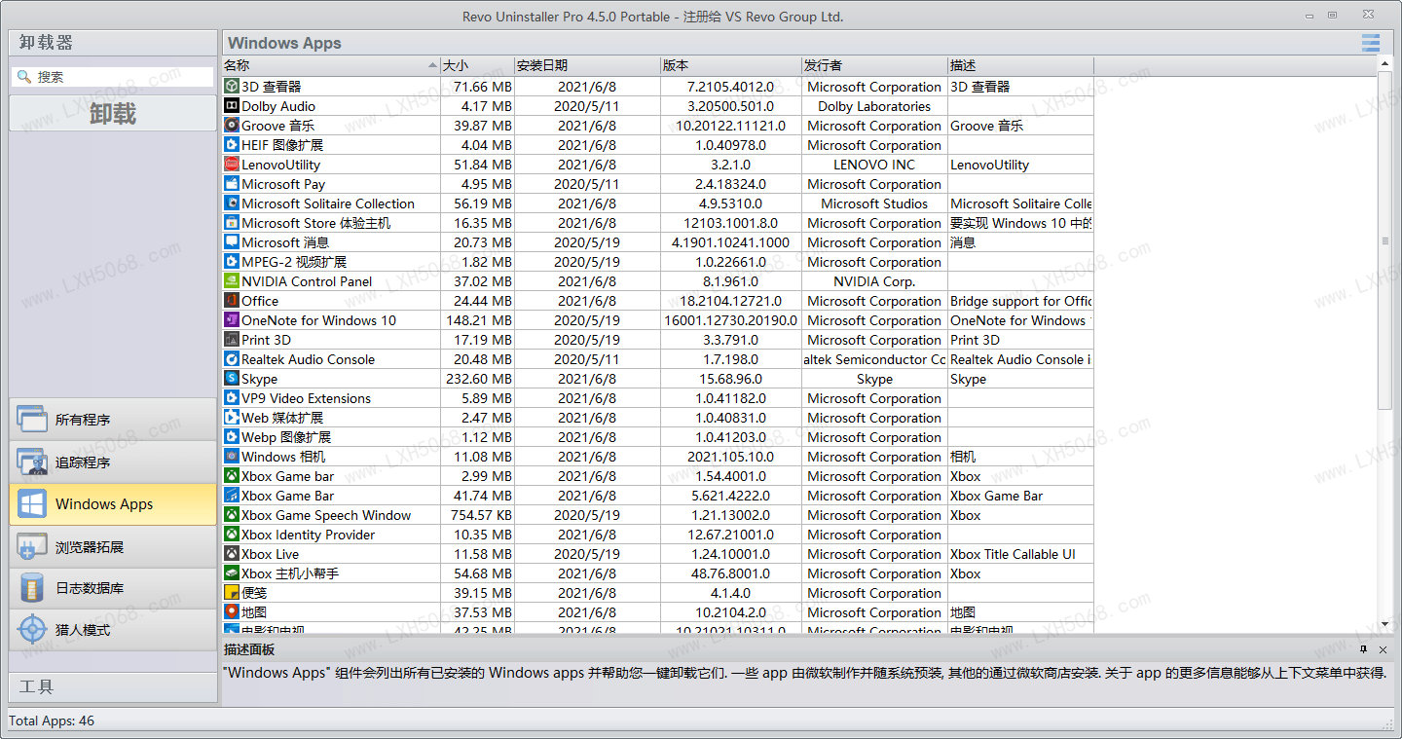Sort the list by 安装日期 column
1402x739 pixels.
(587, 65)
